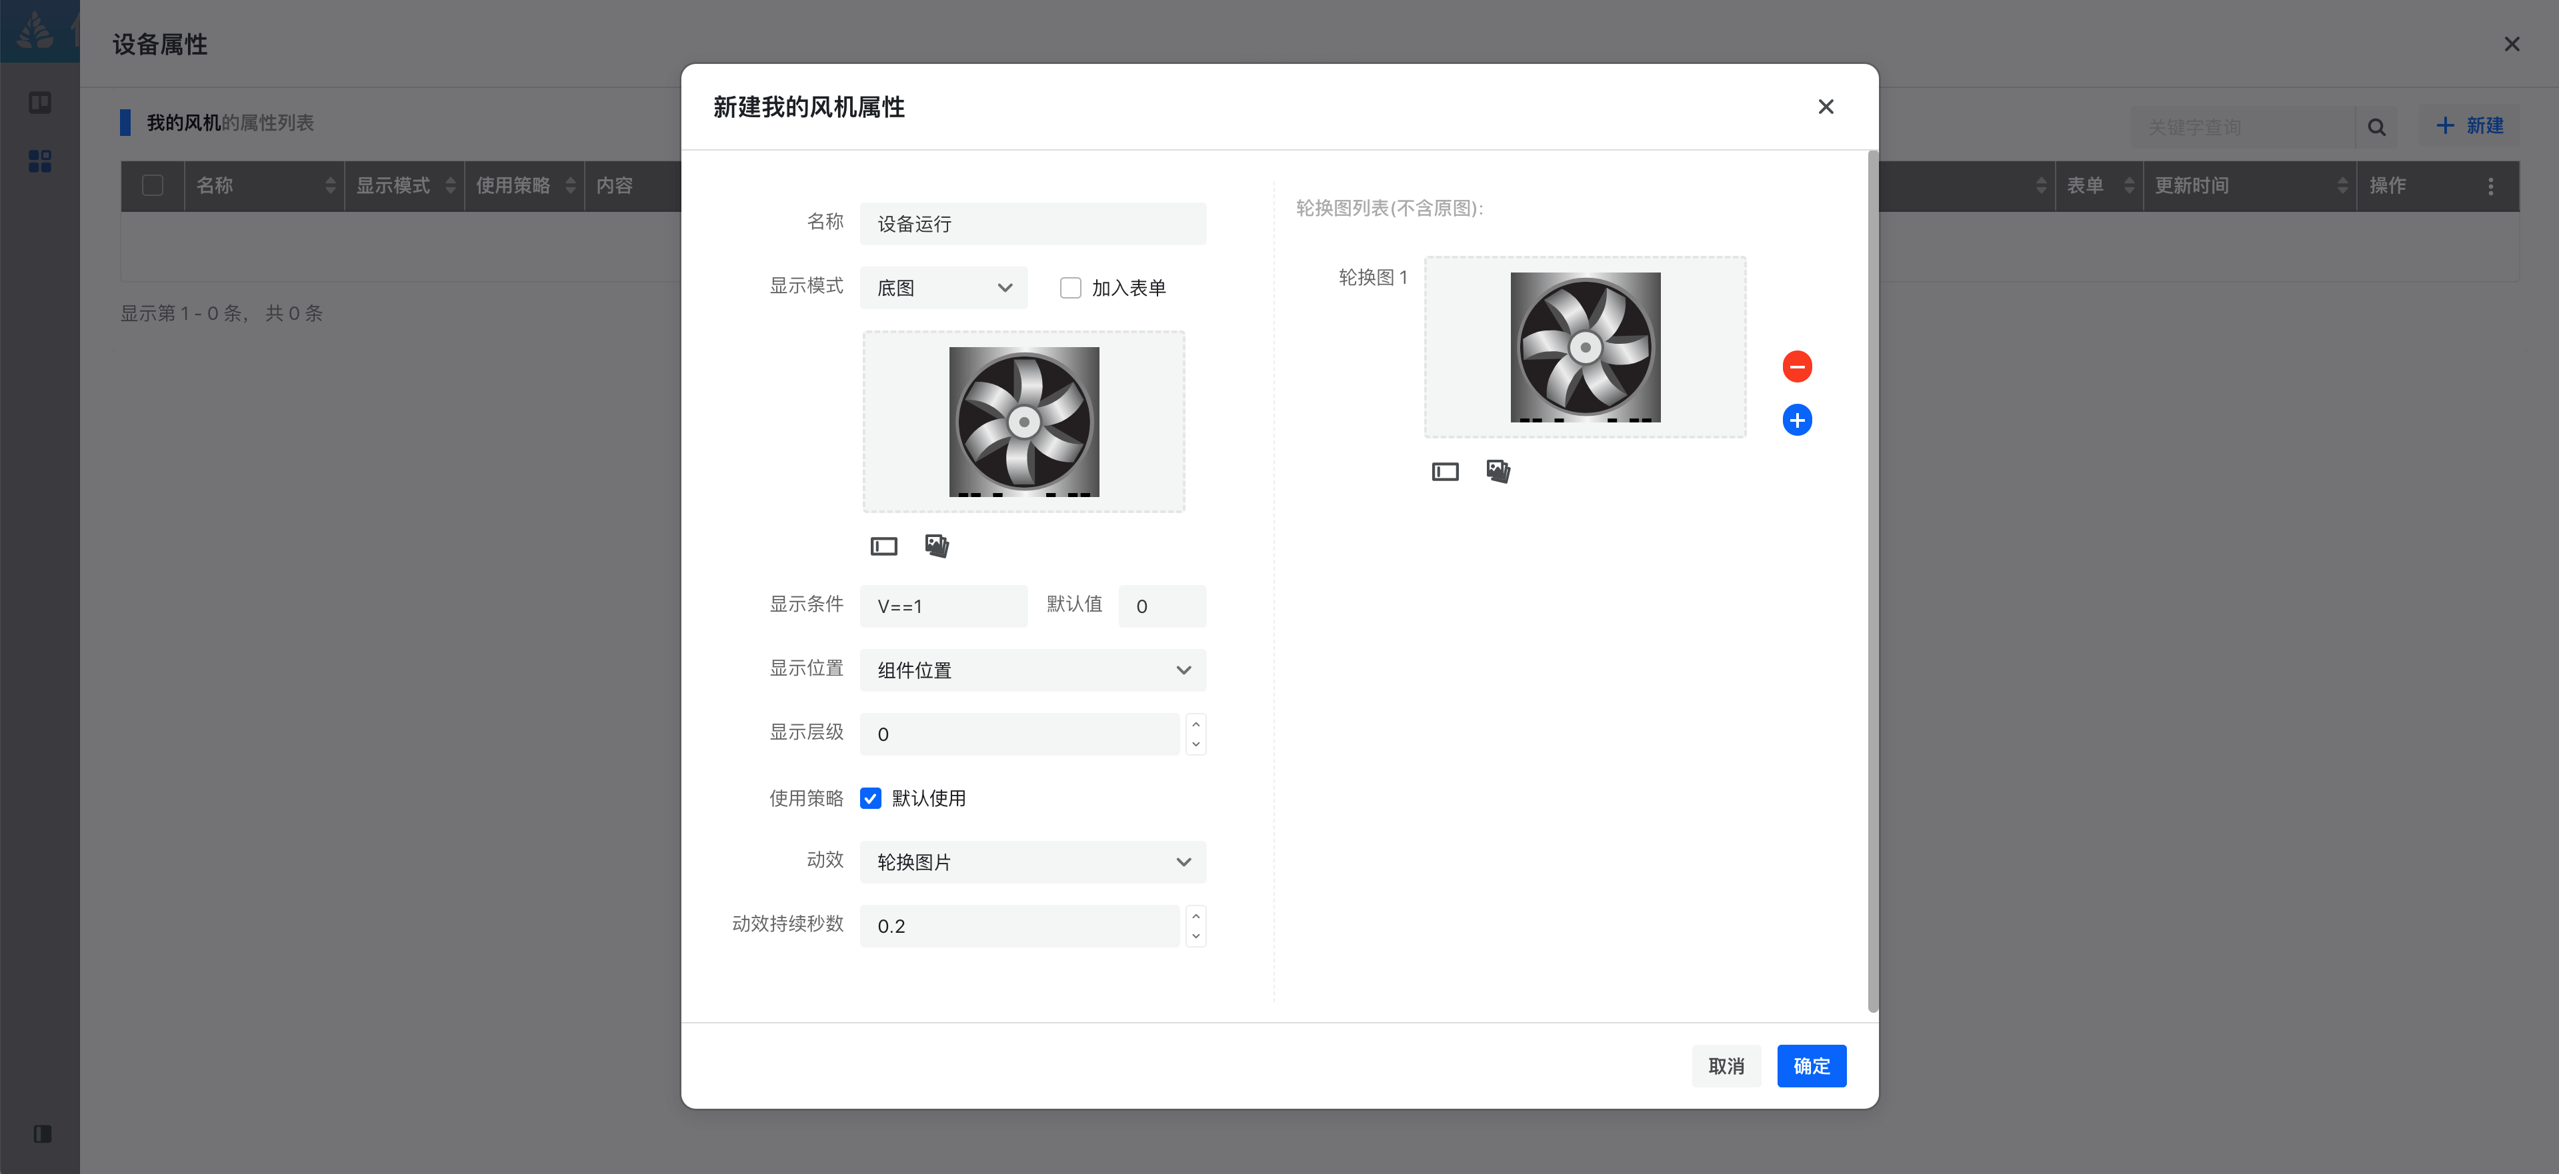Click the 关键字查询 search input
The height and width of the screenshot is (1174, 2559).
[2242, 127]
